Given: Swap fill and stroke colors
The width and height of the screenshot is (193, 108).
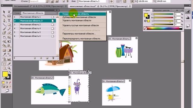Looking at the screenshot, I should pos(10,72).
